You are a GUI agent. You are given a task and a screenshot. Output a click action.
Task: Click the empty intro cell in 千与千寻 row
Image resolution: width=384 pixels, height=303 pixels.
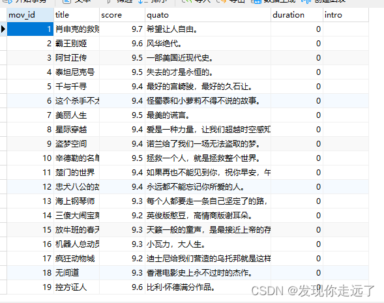(x=346, y=87)
